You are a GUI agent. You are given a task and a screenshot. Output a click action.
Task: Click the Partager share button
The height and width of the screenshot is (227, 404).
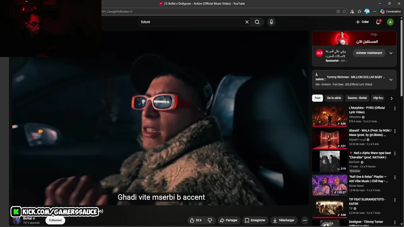coord(229,220)
